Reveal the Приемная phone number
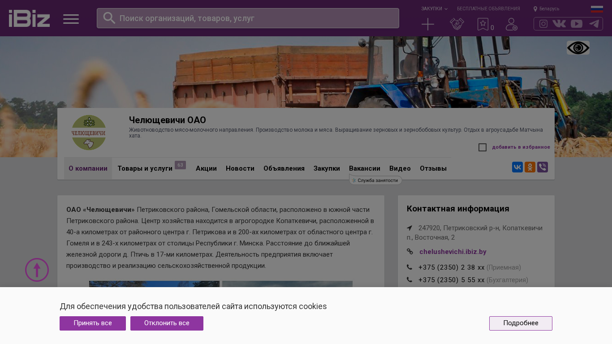This screenshot has height=344, width=612. pos(452,267)
